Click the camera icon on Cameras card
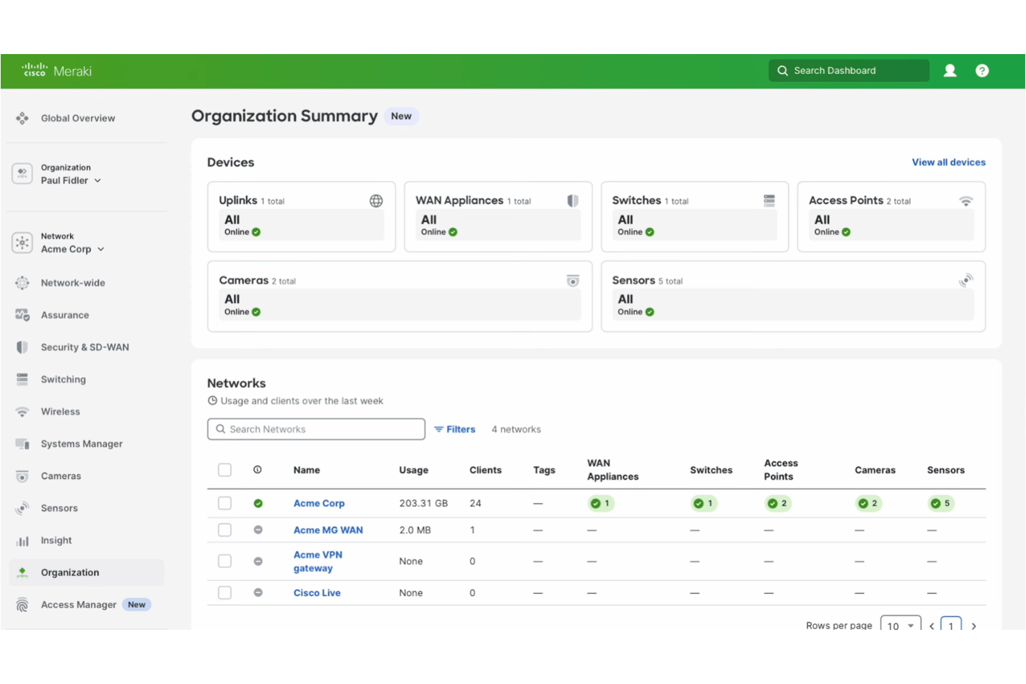Screen dimensions: 1026x684 [573, 281]
